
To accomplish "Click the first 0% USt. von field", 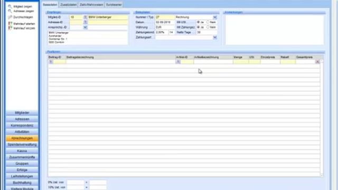I will (75, 182).
